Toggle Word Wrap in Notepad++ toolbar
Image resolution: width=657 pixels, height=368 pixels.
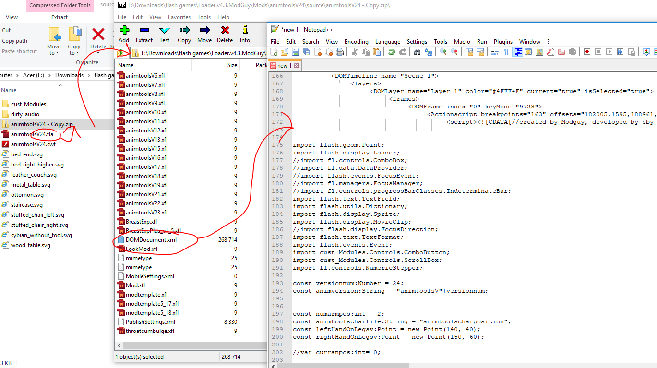pyautogui.click(x=495, y=52)
